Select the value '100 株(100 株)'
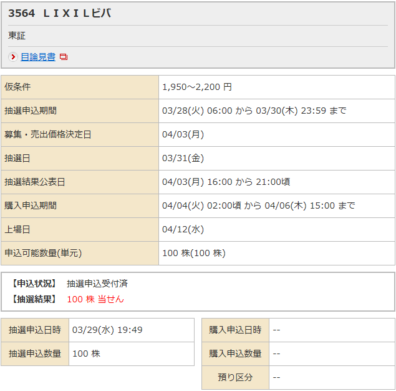Image resolution: width=396 pixels, height=391 pixels. coord(194,253)
